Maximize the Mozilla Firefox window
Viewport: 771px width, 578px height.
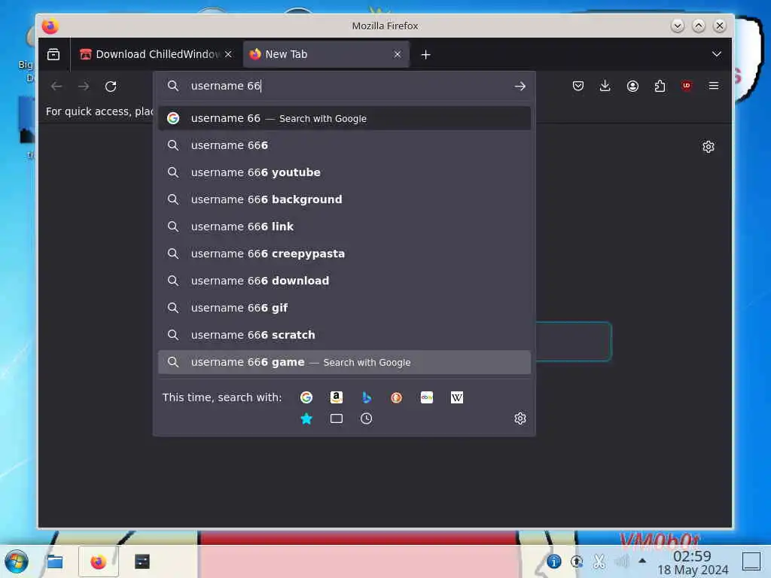click(698, 26)
